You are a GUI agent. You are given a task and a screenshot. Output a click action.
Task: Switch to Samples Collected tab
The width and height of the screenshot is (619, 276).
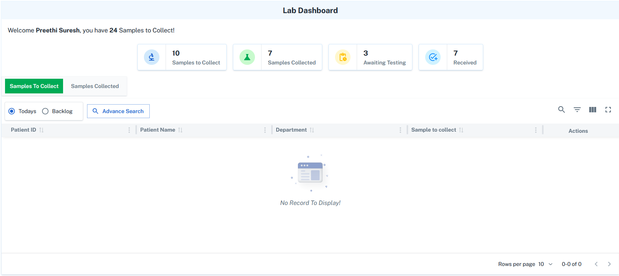point(95,86)
